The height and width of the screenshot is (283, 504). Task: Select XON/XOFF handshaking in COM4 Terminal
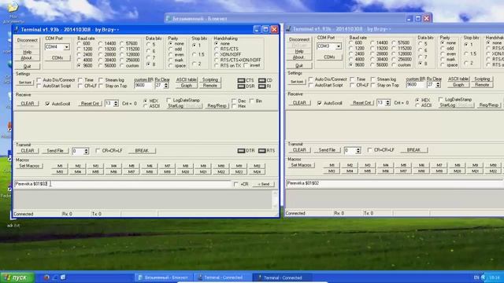(217, 54)
